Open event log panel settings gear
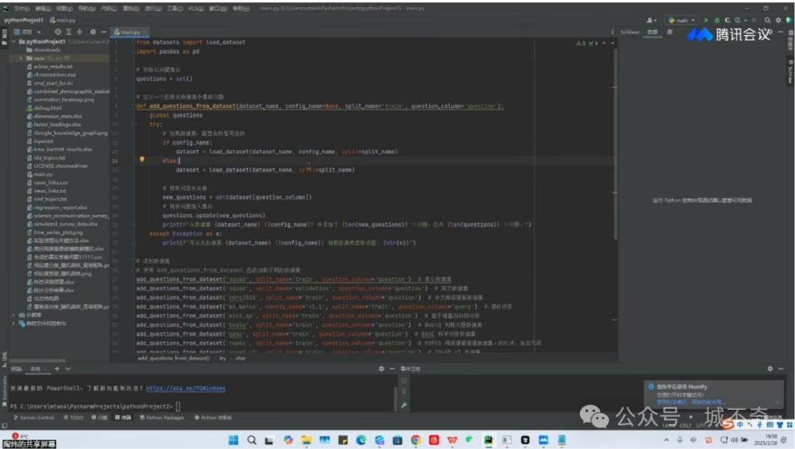795x449 pixels. [770, 369]
